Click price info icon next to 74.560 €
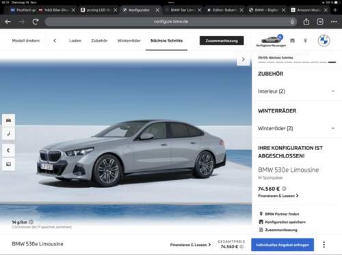The width and height of the screenshot is (342, 255). click(284, 189)
